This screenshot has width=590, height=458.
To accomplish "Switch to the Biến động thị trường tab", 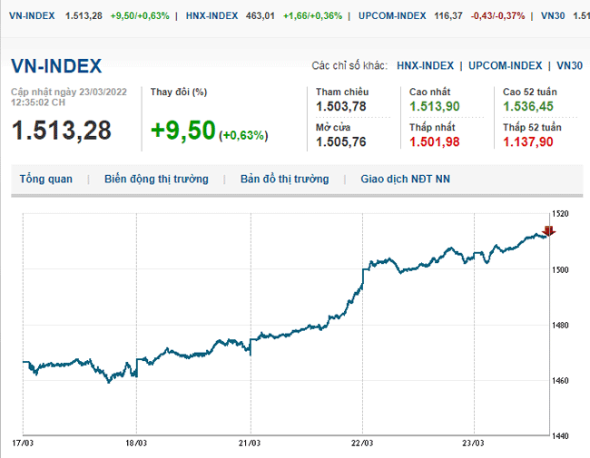I will [x=156, y=179].
